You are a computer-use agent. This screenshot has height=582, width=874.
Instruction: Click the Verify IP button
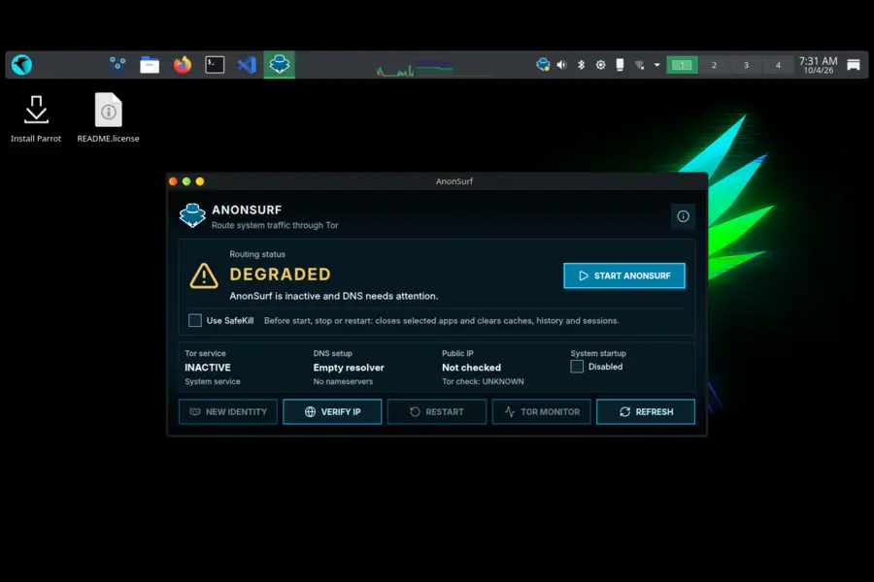332,411
